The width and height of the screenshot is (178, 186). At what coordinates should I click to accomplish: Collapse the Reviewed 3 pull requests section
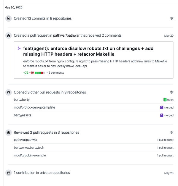pos(171,133)
